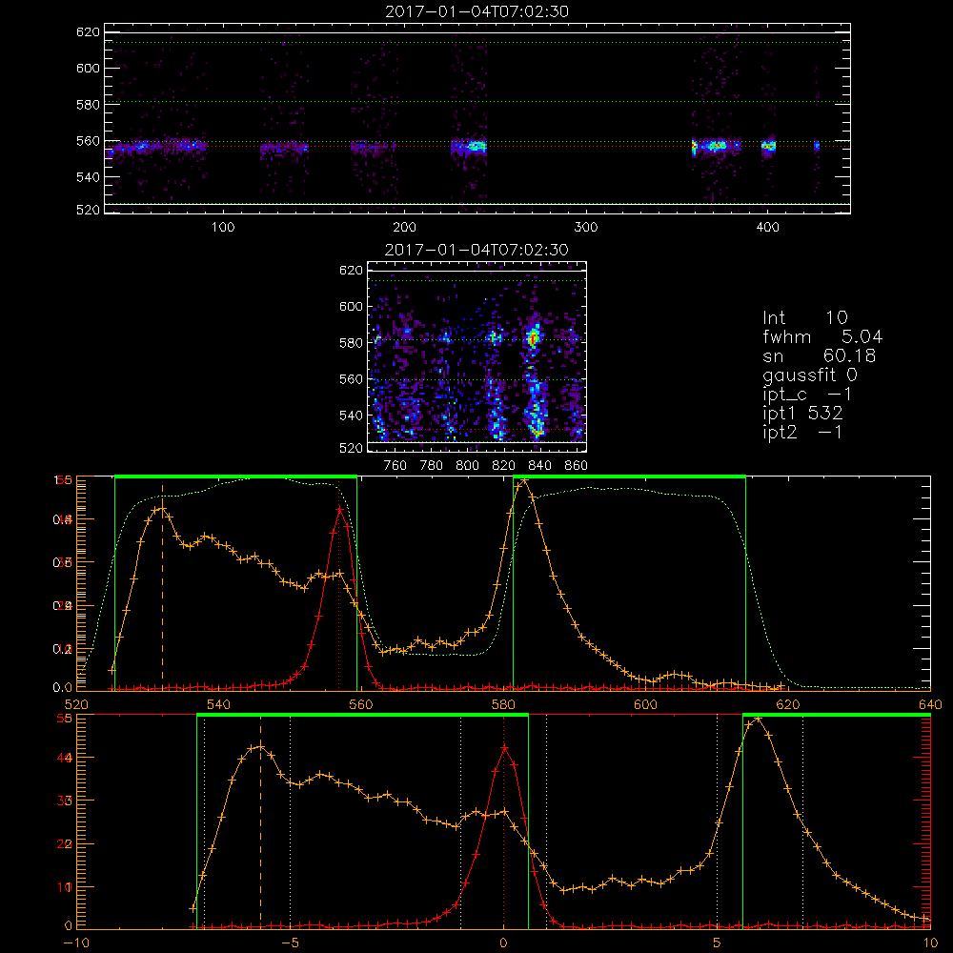Select the "ipt_c -1" parameter text
The width and height of the screenshot is (953, 953).
(x=808, y=395)
